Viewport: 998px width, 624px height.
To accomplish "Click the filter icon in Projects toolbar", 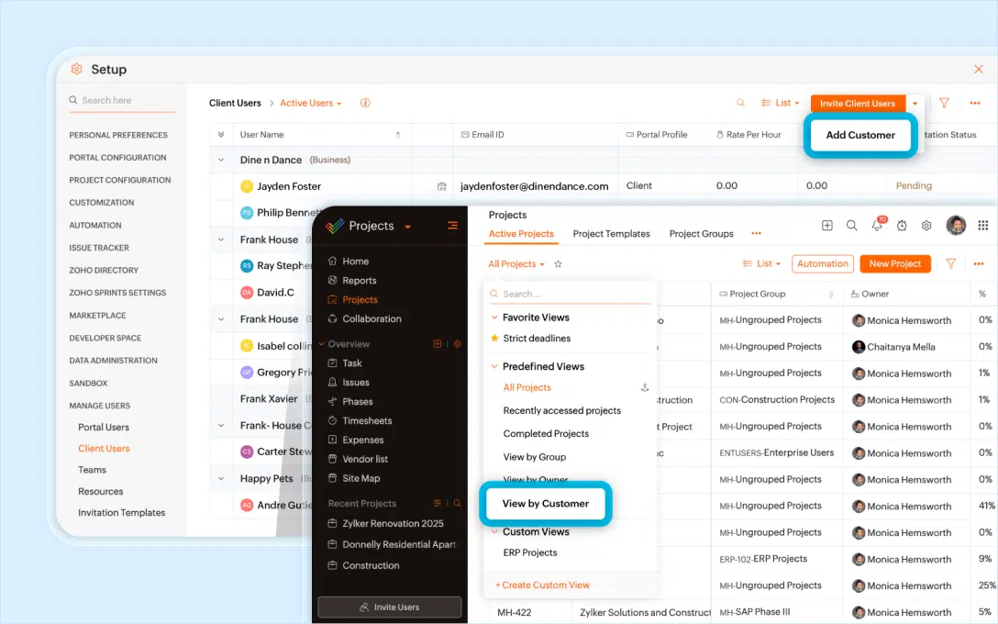I will click(x=950, y=263).
